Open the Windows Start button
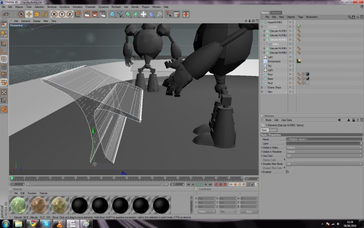Viewport: 364px width, 228px height. tap(5, 224)
